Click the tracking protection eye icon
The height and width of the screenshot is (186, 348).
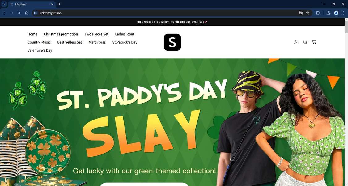301,13
